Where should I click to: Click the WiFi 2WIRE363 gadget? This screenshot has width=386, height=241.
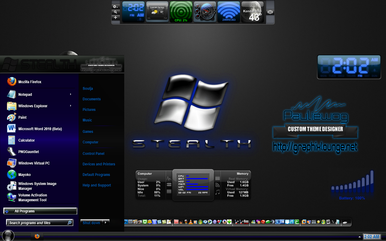(229, 12)
